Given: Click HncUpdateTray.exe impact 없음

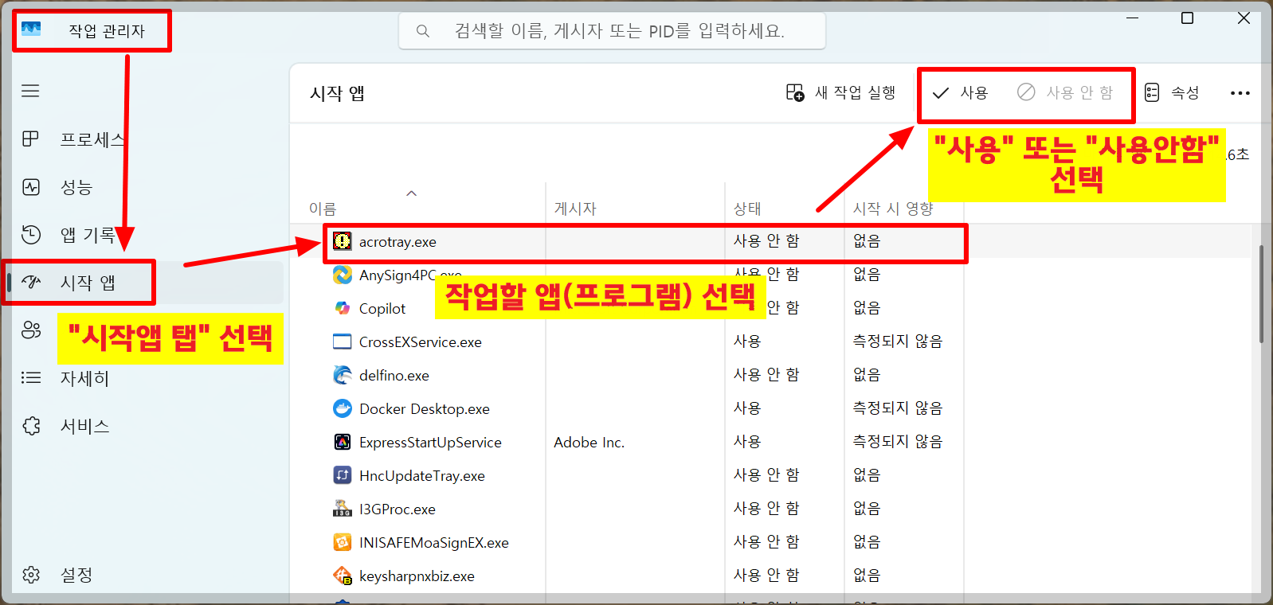Looking at the screenshot, I should pyautogui.click(x=867, y=475).
